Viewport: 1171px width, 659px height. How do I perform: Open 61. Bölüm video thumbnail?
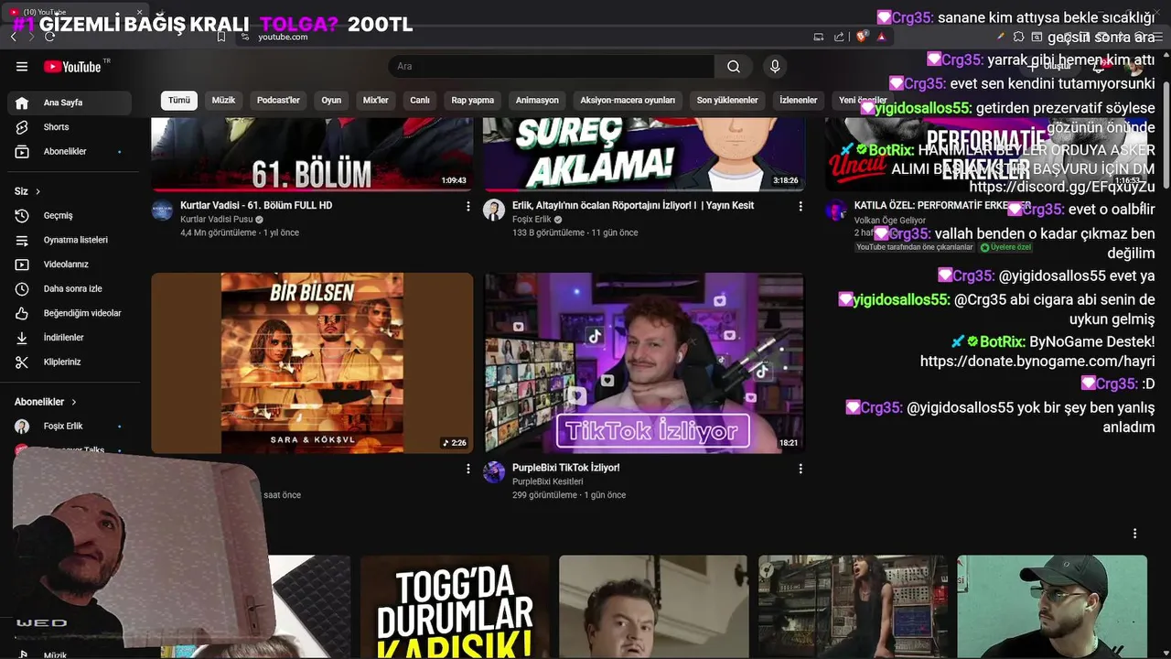tap(312, 154)
